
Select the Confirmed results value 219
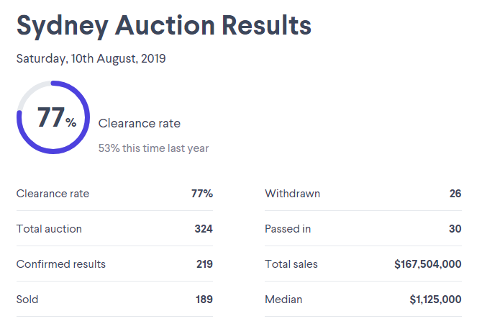coord(204,264)
